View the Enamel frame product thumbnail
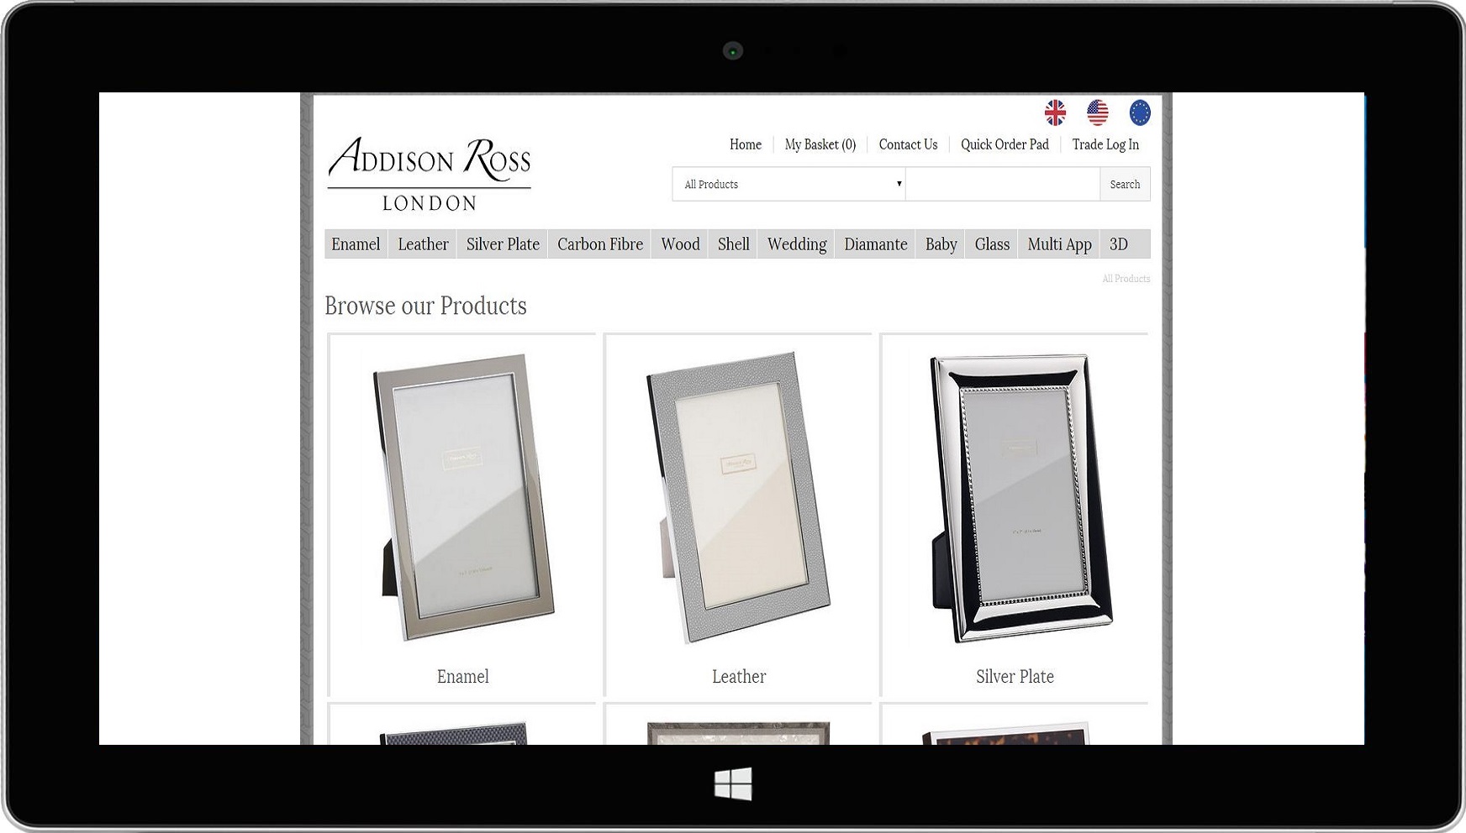 (462, 497)
